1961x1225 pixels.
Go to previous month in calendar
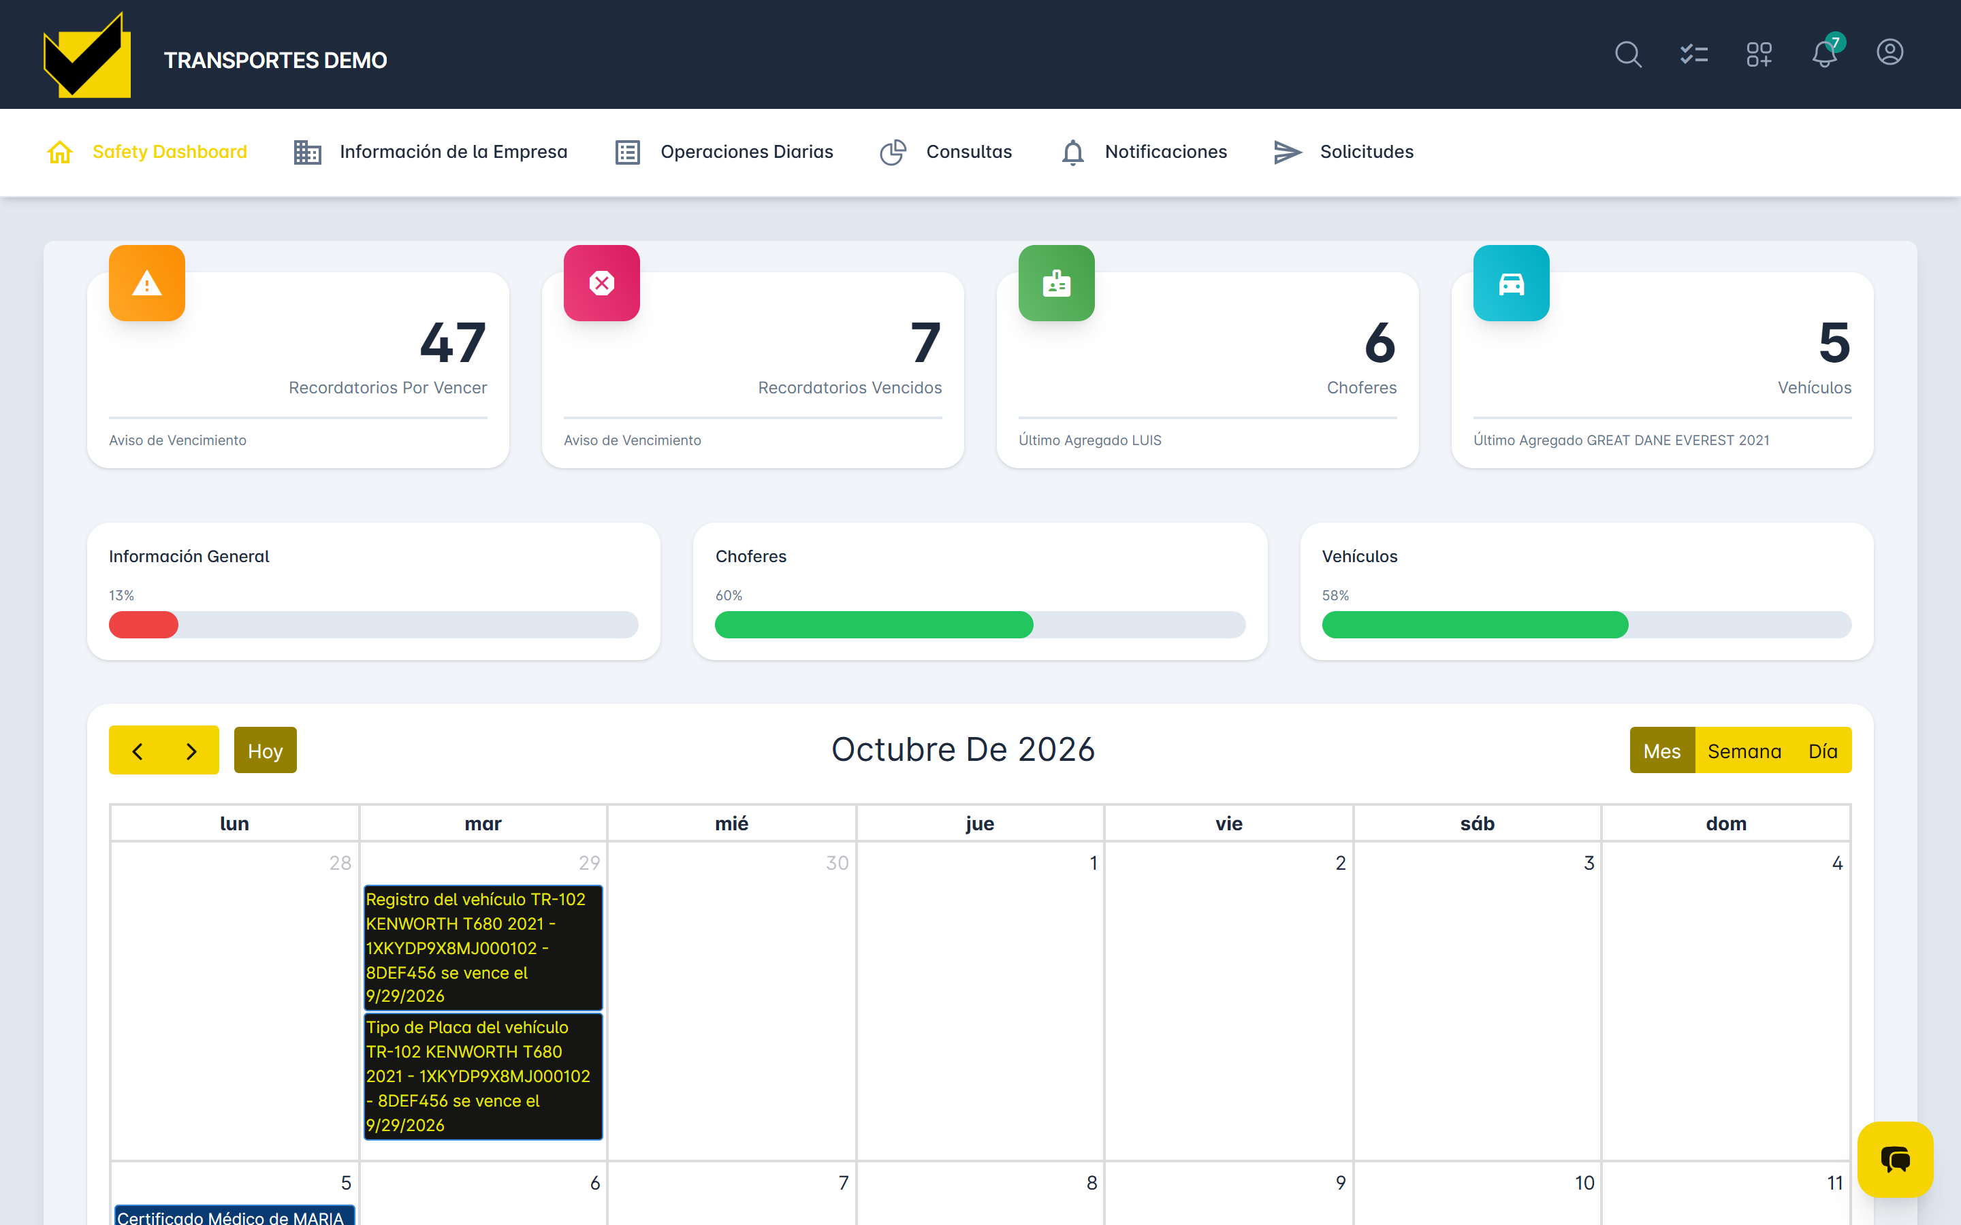tap(137, 750)
